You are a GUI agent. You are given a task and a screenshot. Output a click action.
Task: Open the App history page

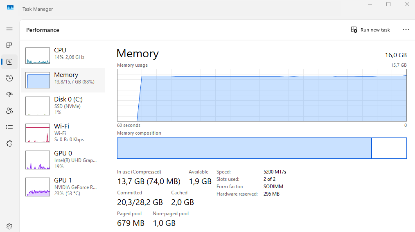[x=9, y=78]
